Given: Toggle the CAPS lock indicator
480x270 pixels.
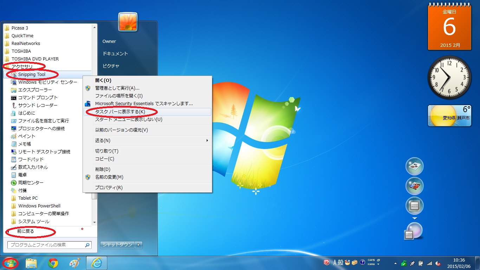Looking at the screenshot, I should tap(371, 260).
